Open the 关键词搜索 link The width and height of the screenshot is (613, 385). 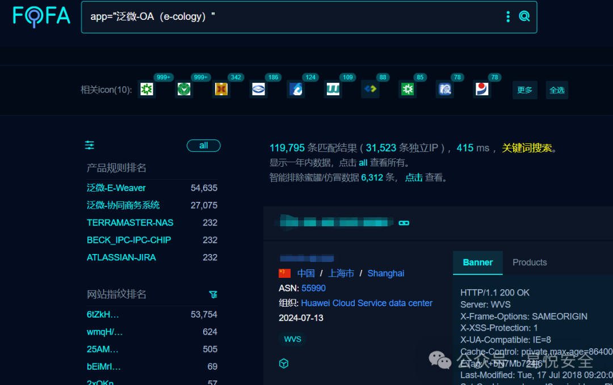pyautogui.click(x=527, y=148)
